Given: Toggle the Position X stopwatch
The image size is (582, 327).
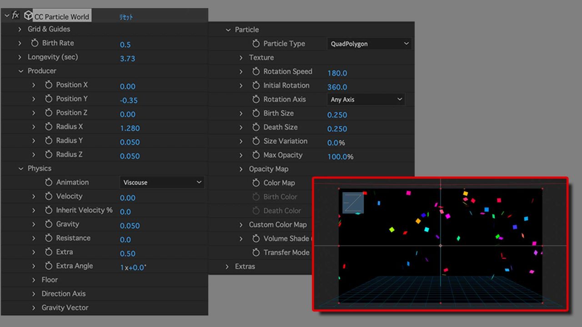Looking at the screenshot, I should tap(49, 85).
